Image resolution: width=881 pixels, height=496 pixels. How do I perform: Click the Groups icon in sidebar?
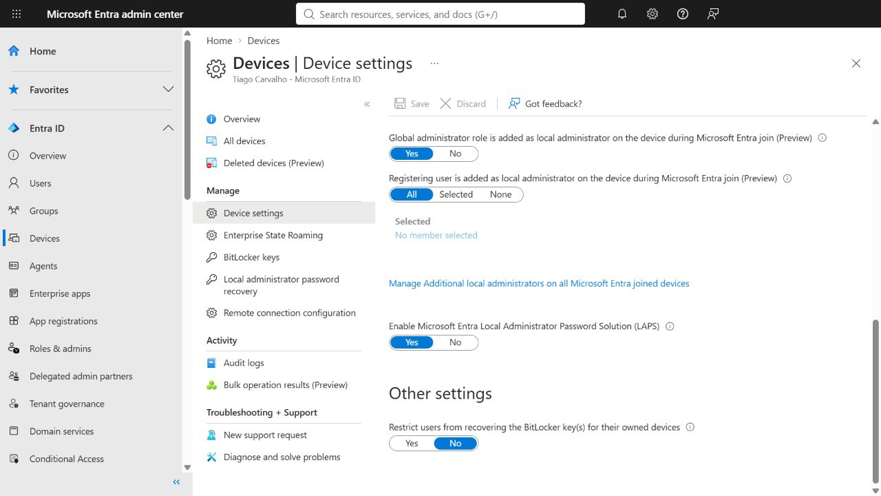coord(14,211)
